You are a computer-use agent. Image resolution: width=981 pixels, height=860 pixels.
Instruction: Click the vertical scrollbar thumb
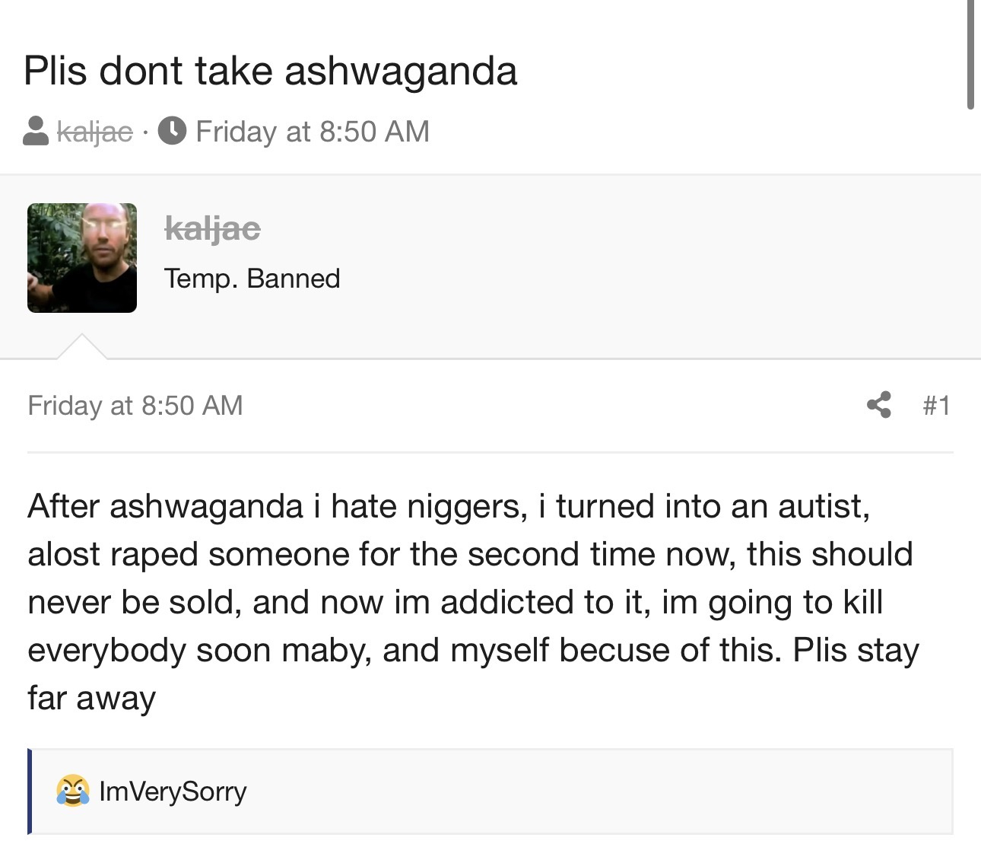click(x=970, y=53)
